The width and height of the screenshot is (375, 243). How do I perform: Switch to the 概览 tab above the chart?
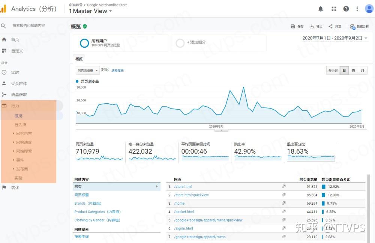[x=79, y=59]
